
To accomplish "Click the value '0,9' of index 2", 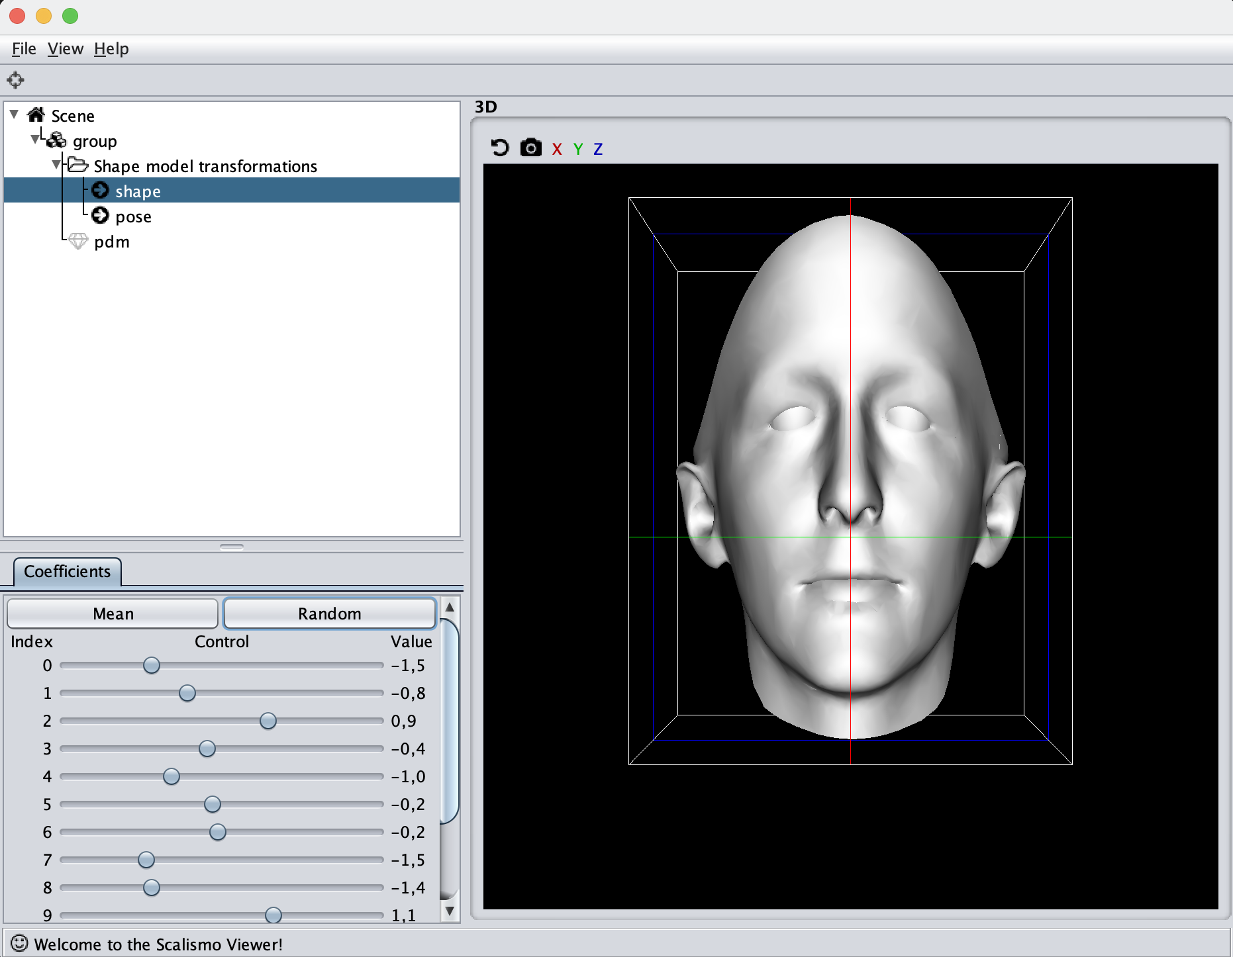I will coord(403,721).
